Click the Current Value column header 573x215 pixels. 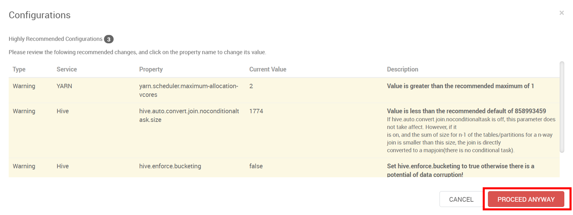tap(268, 69)
